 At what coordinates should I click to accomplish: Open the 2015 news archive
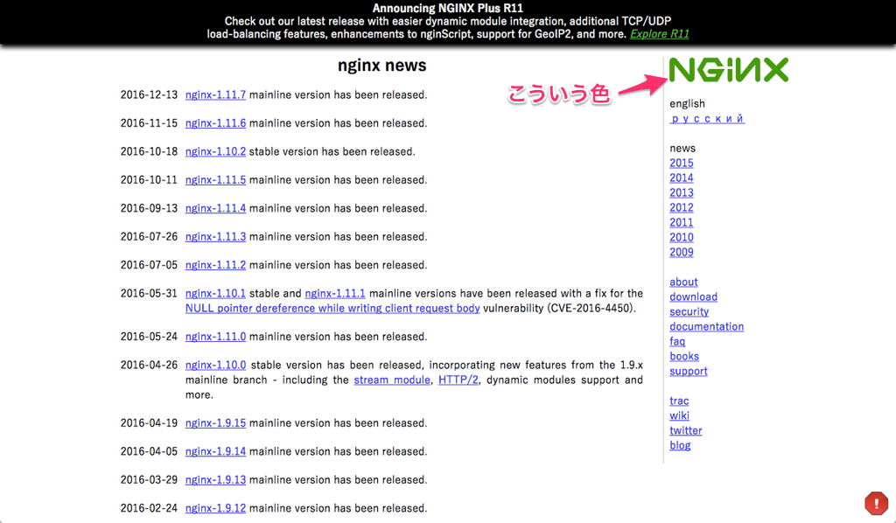coord(682,164)
